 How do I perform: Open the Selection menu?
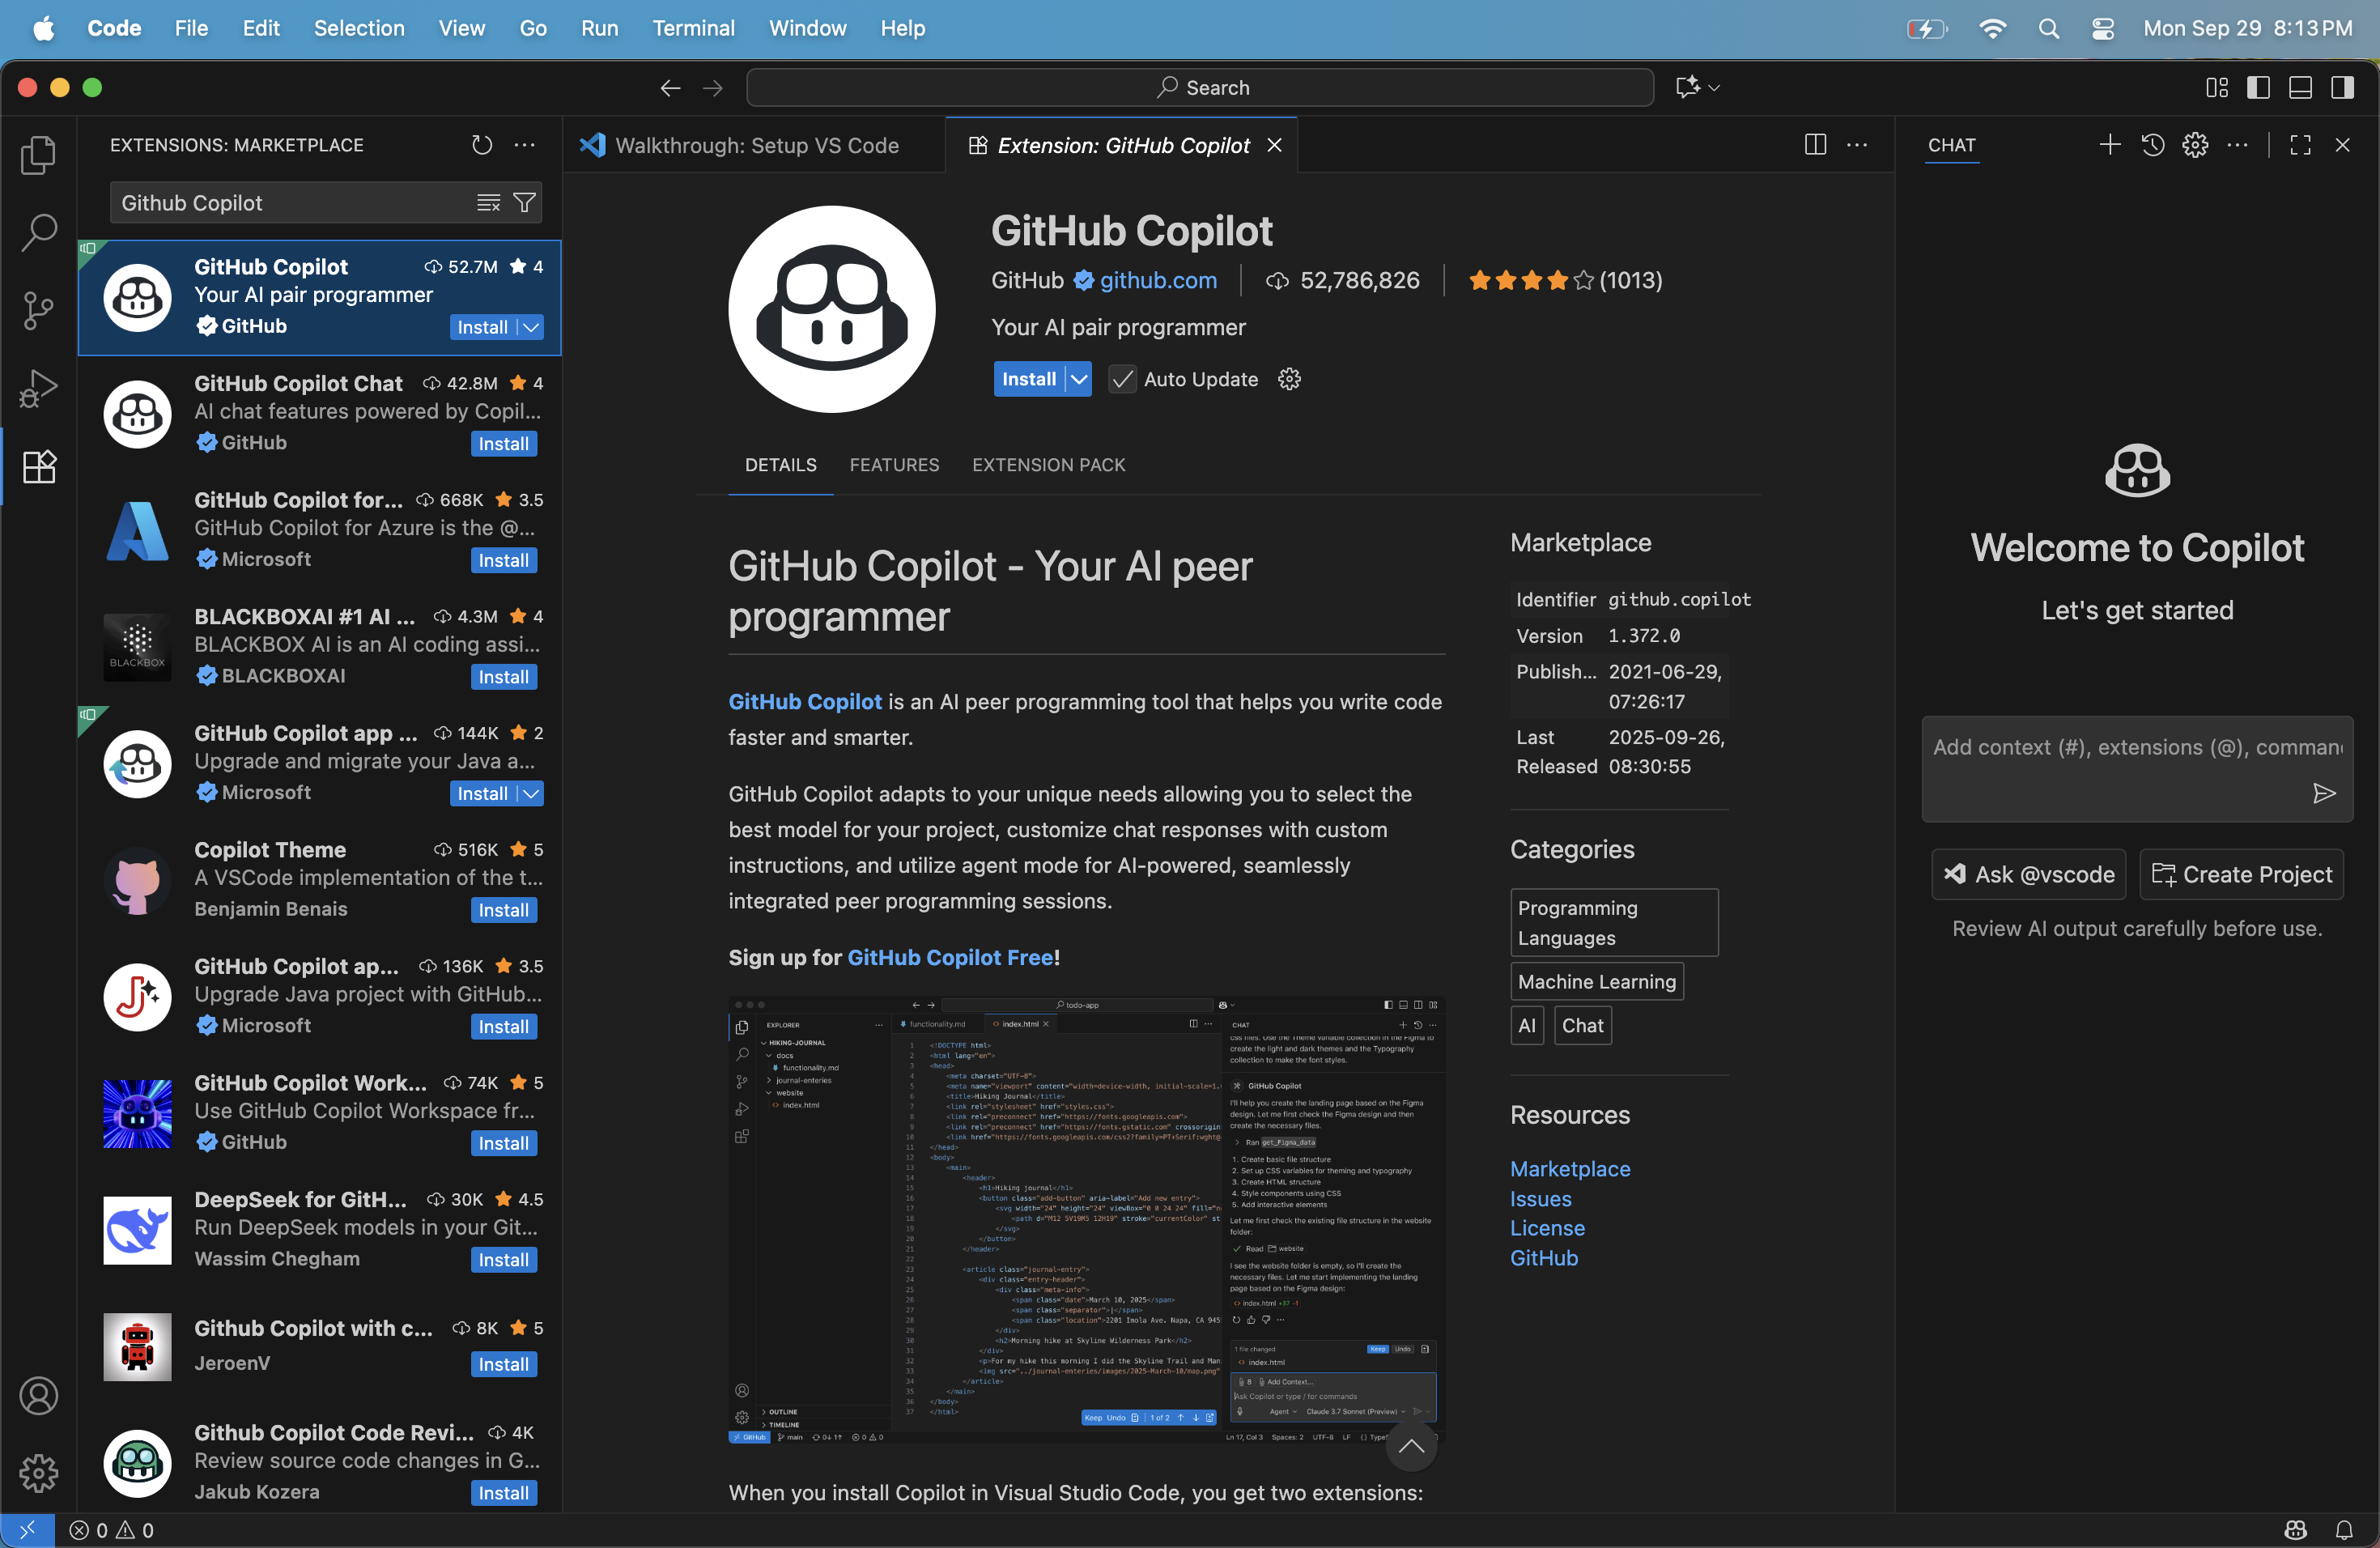tap(359, 28)
